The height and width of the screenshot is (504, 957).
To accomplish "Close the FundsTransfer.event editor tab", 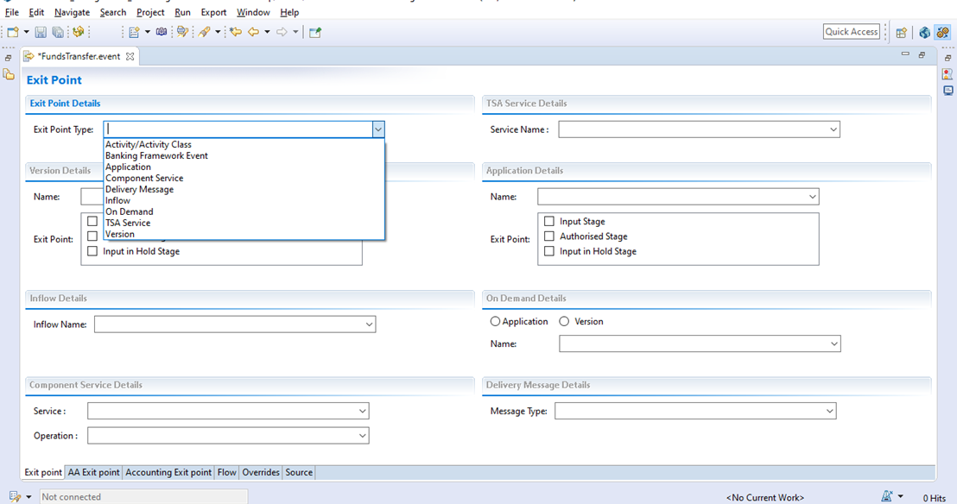I will click(x=130, y=57).
